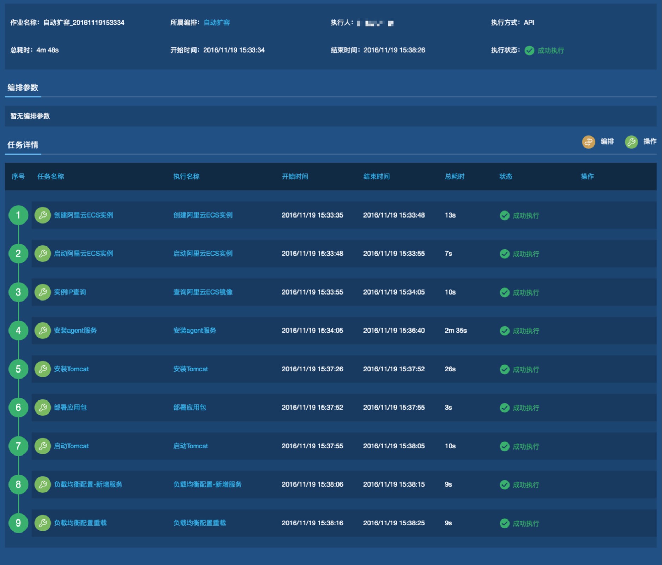Click the 序号 column header

pyautogui.click(x=18, y=177)
